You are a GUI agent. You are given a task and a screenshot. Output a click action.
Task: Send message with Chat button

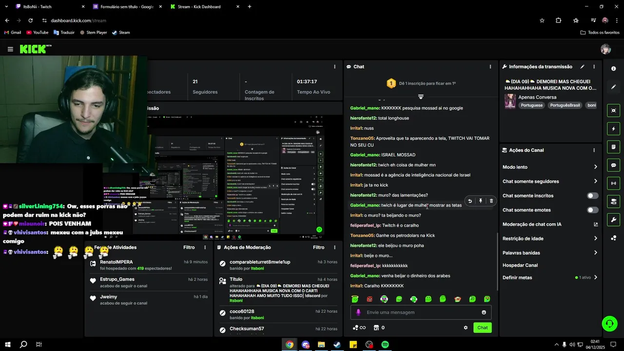[x=482, y=328]
